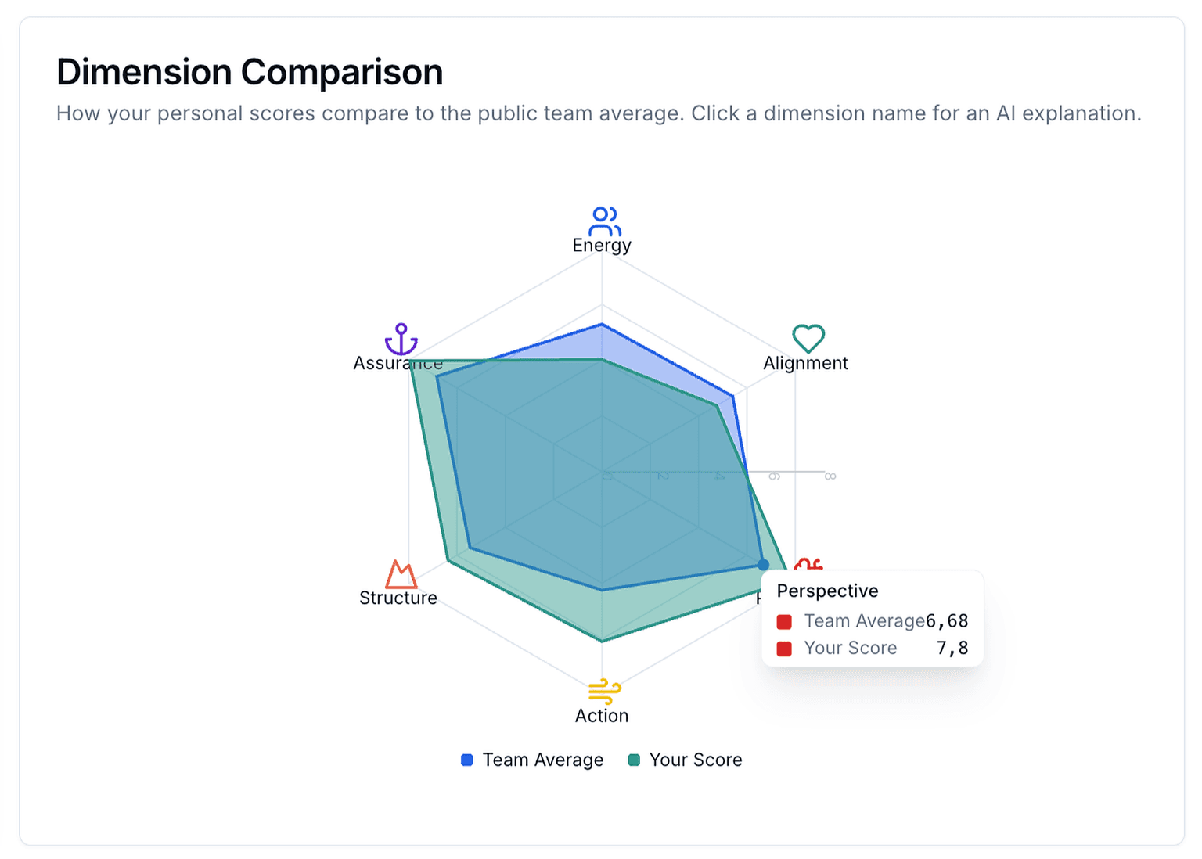Click the Perspective data point on the chart
1202x859 pixels.
pos(763,563)
